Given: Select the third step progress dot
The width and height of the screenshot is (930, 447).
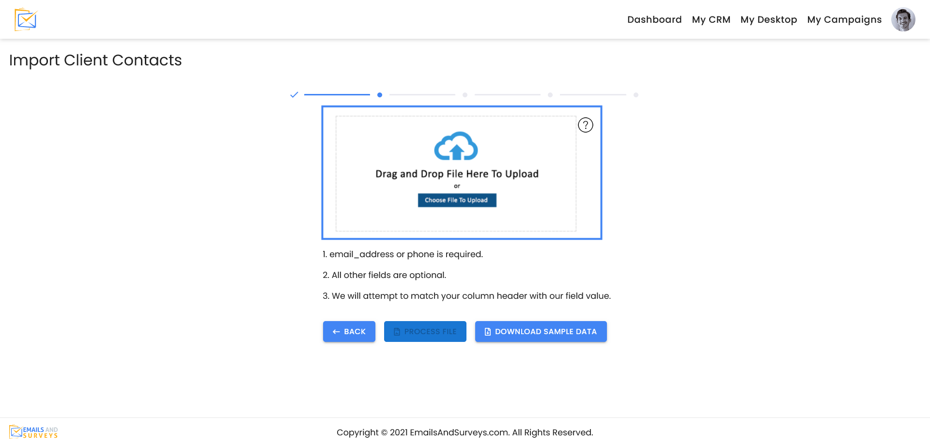Looking at the screenshot, I should point(465,95).
